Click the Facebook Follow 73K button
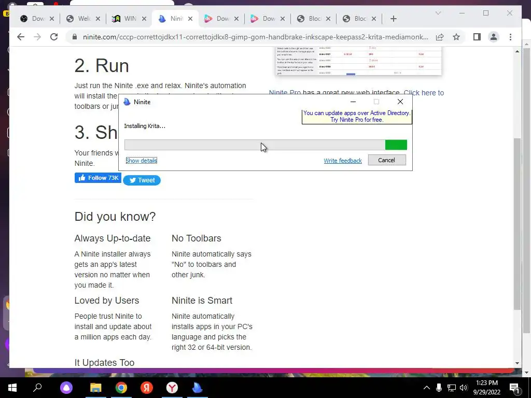This screenshot has height=398, width=531. pos(98,178)
